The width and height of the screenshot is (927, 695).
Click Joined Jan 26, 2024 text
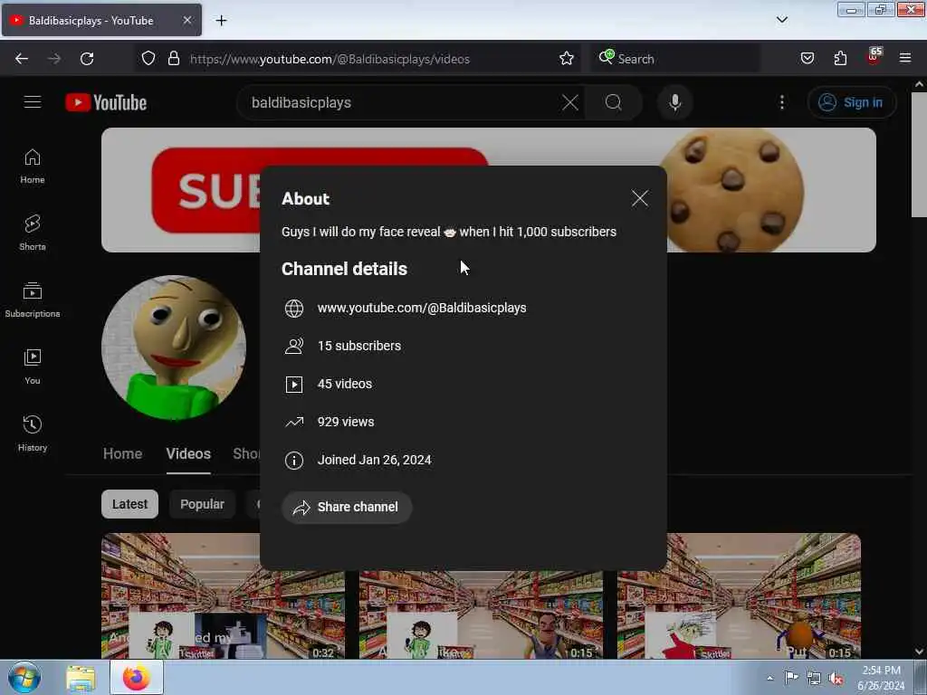374,460
